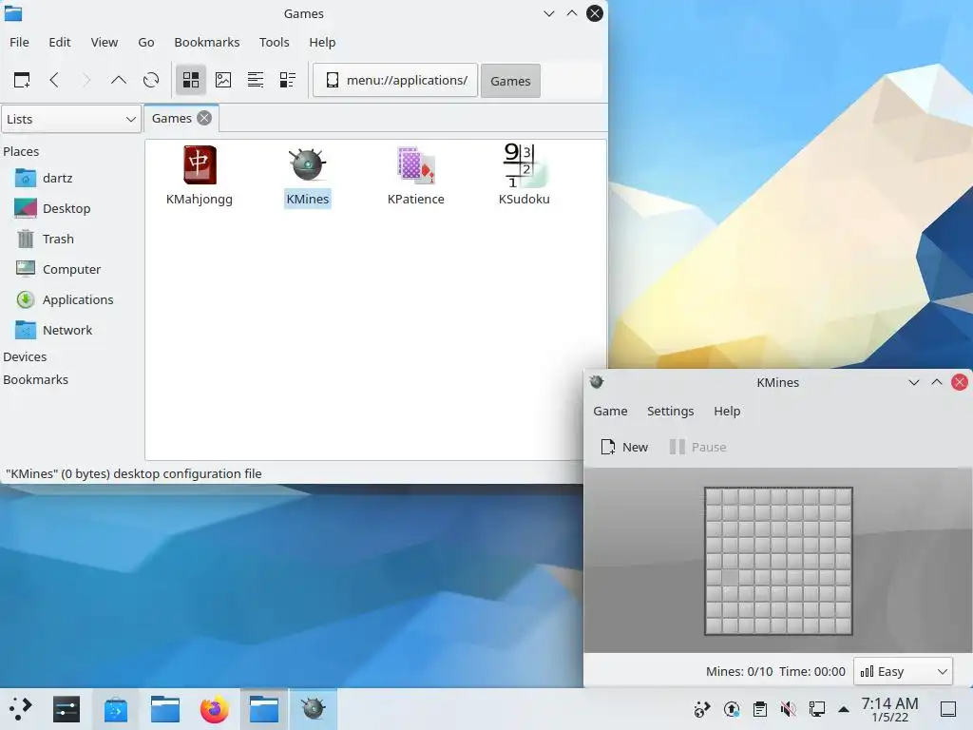Open the file manager Help menu
Image resolution: width=973 pixels, height=730 pixels.
pos(322,42)
